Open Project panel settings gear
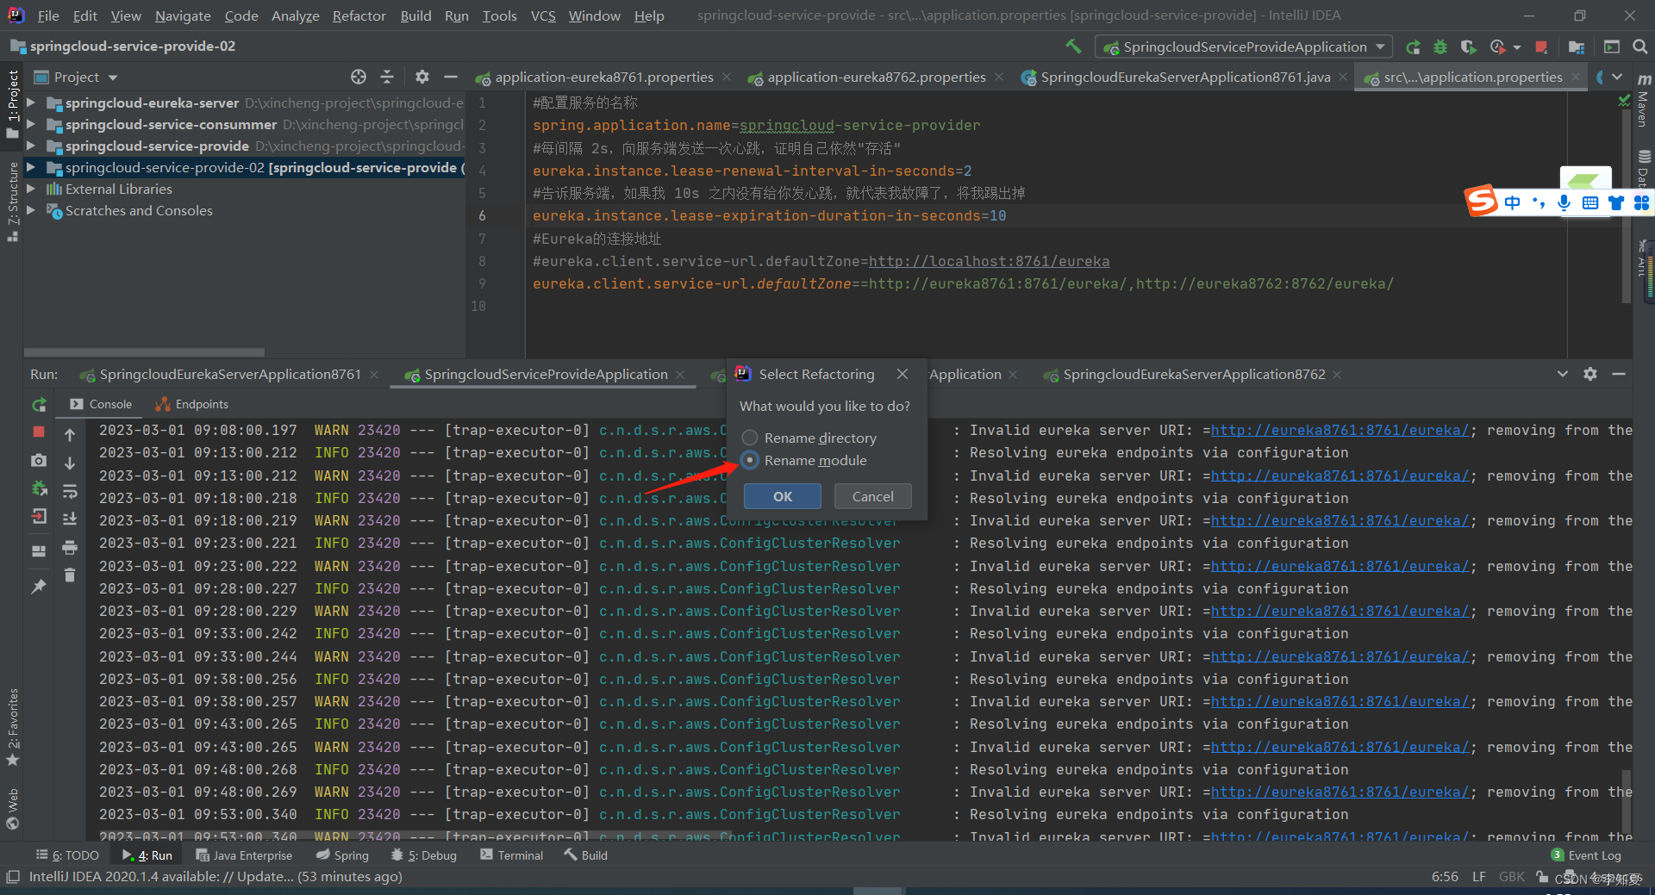The width and height of the screenshot is (1655, 895). pos(422,77)
